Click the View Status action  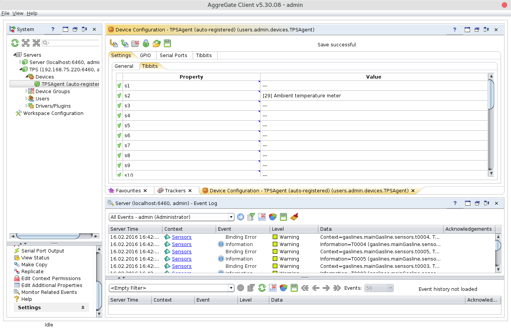click(35, 258)
